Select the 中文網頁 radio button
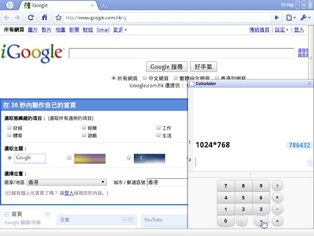The height and width of the screenshot is (236, 314). (144, 78)
